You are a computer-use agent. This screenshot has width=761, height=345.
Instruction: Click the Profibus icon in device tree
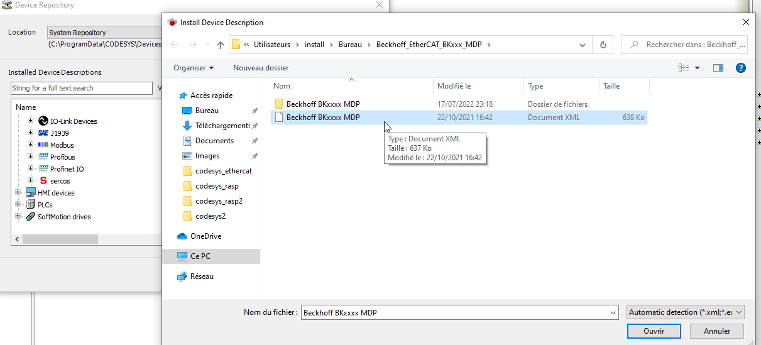pyautogui.click(x=43, y=156)
